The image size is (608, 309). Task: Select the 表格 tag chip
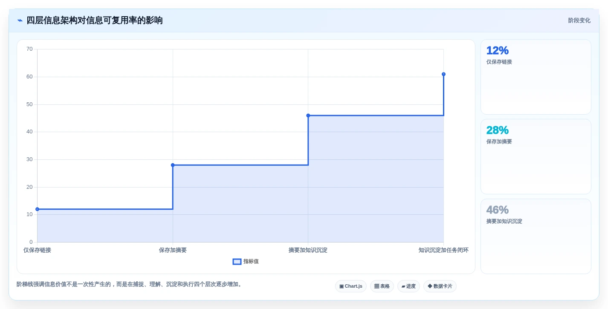click(382, 286)
